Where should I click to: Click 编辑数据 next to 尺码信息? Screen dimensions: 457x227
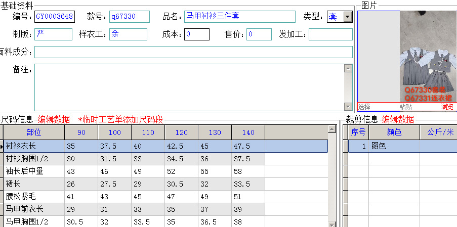54,119
